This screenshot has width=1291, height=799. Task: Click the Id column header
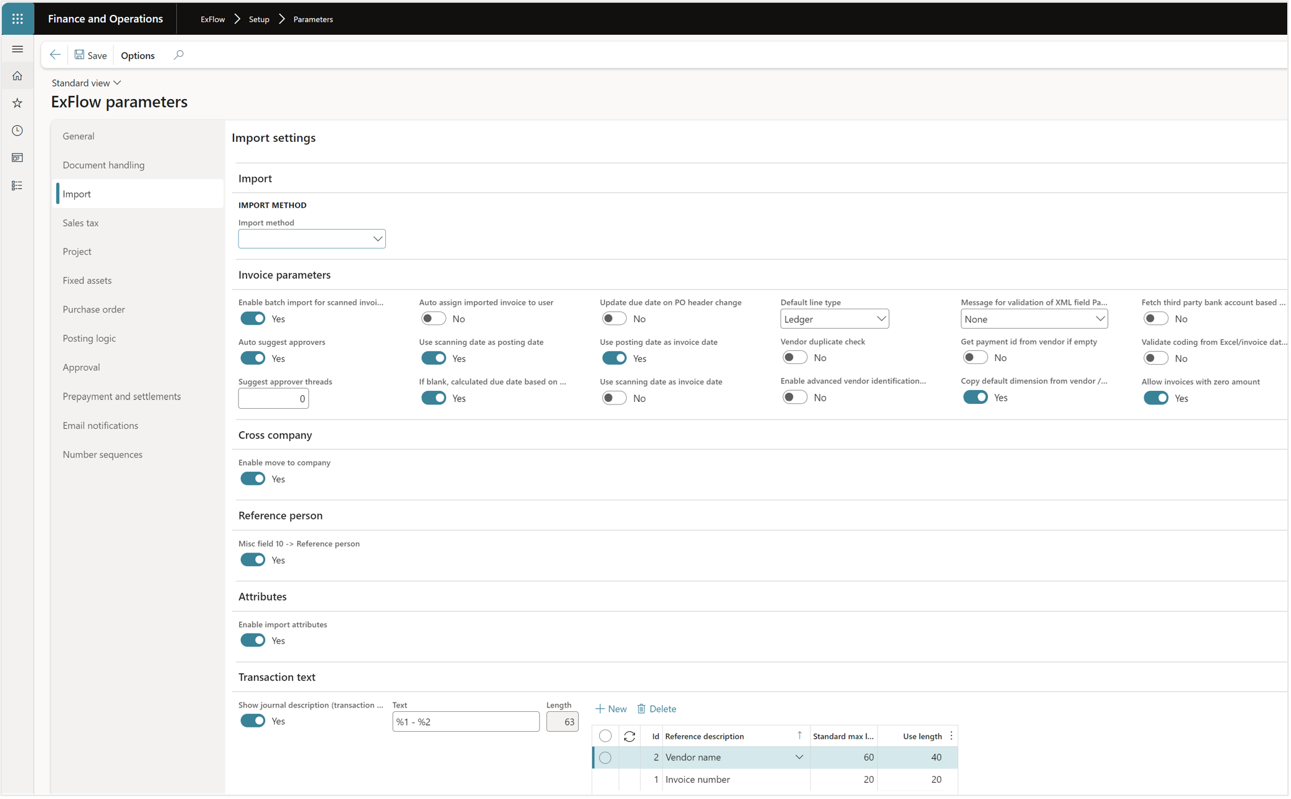[655, 736]
